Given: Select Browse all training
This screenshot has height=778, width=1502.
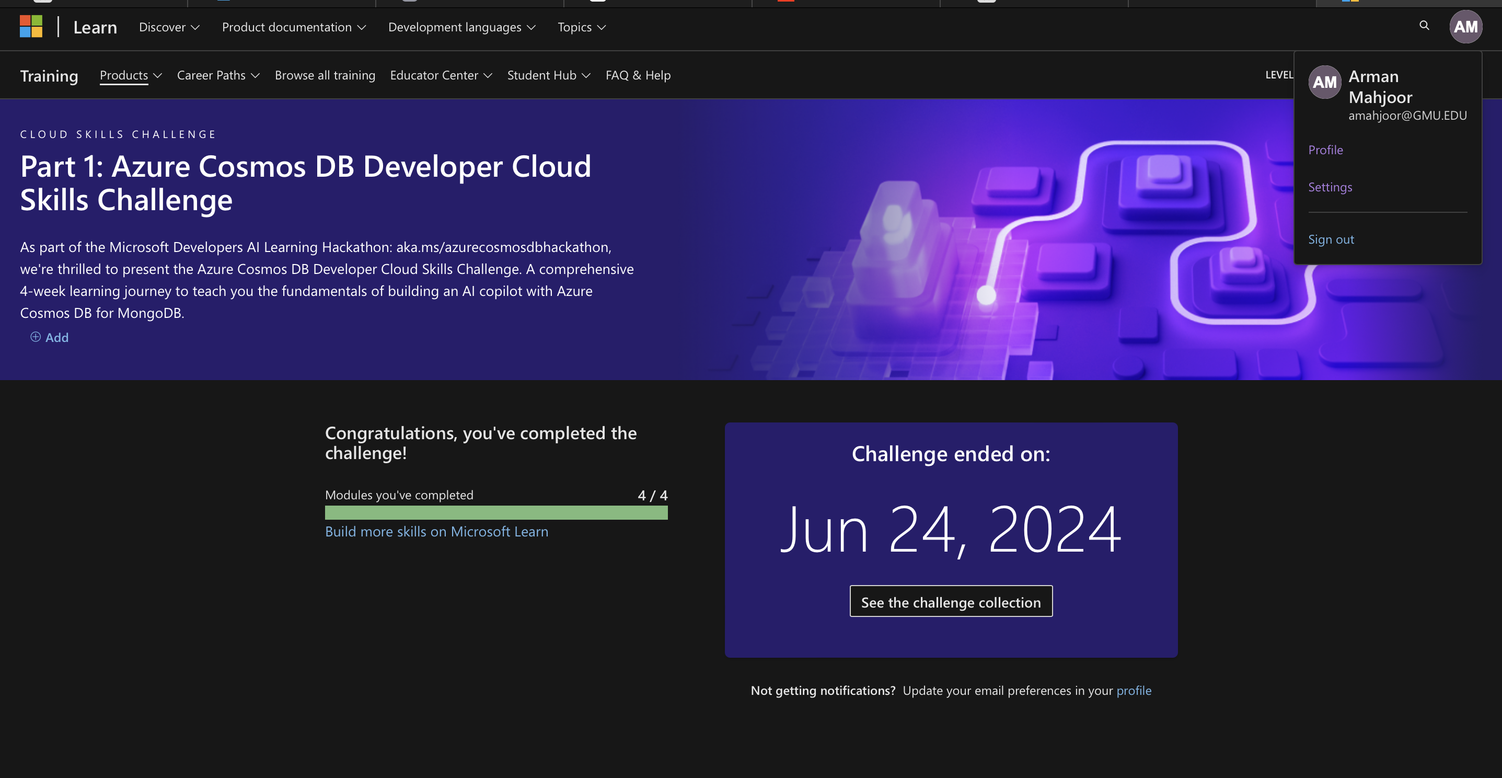Looking at the screenshot, I should pos(325,75).
